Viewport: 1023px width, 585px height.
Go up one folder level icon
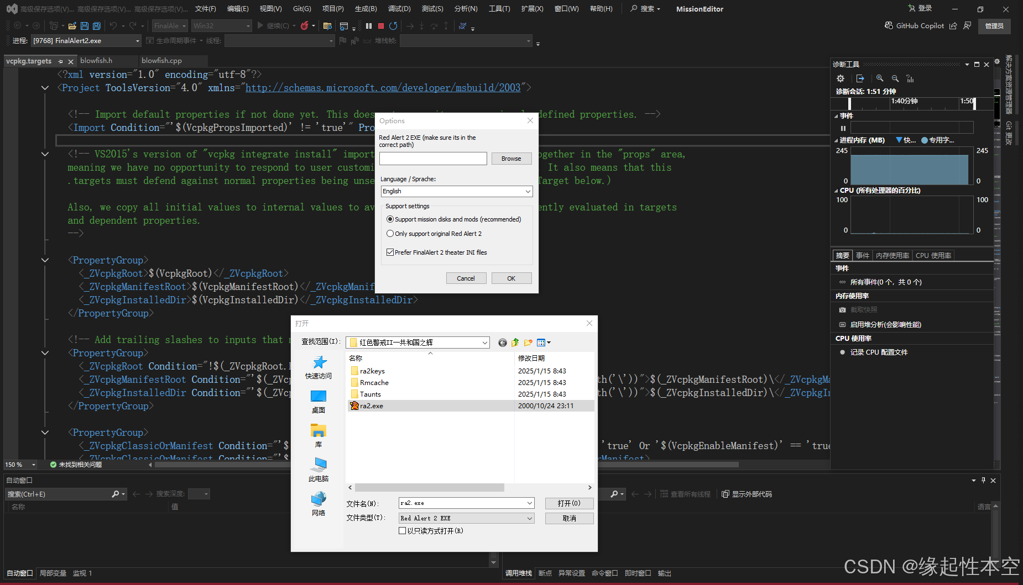(515, 342)
